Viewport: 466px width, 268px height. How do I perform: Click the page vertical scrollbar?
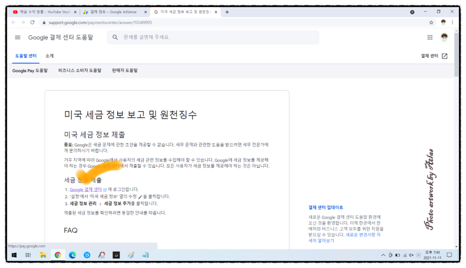[x=456, y=54]
